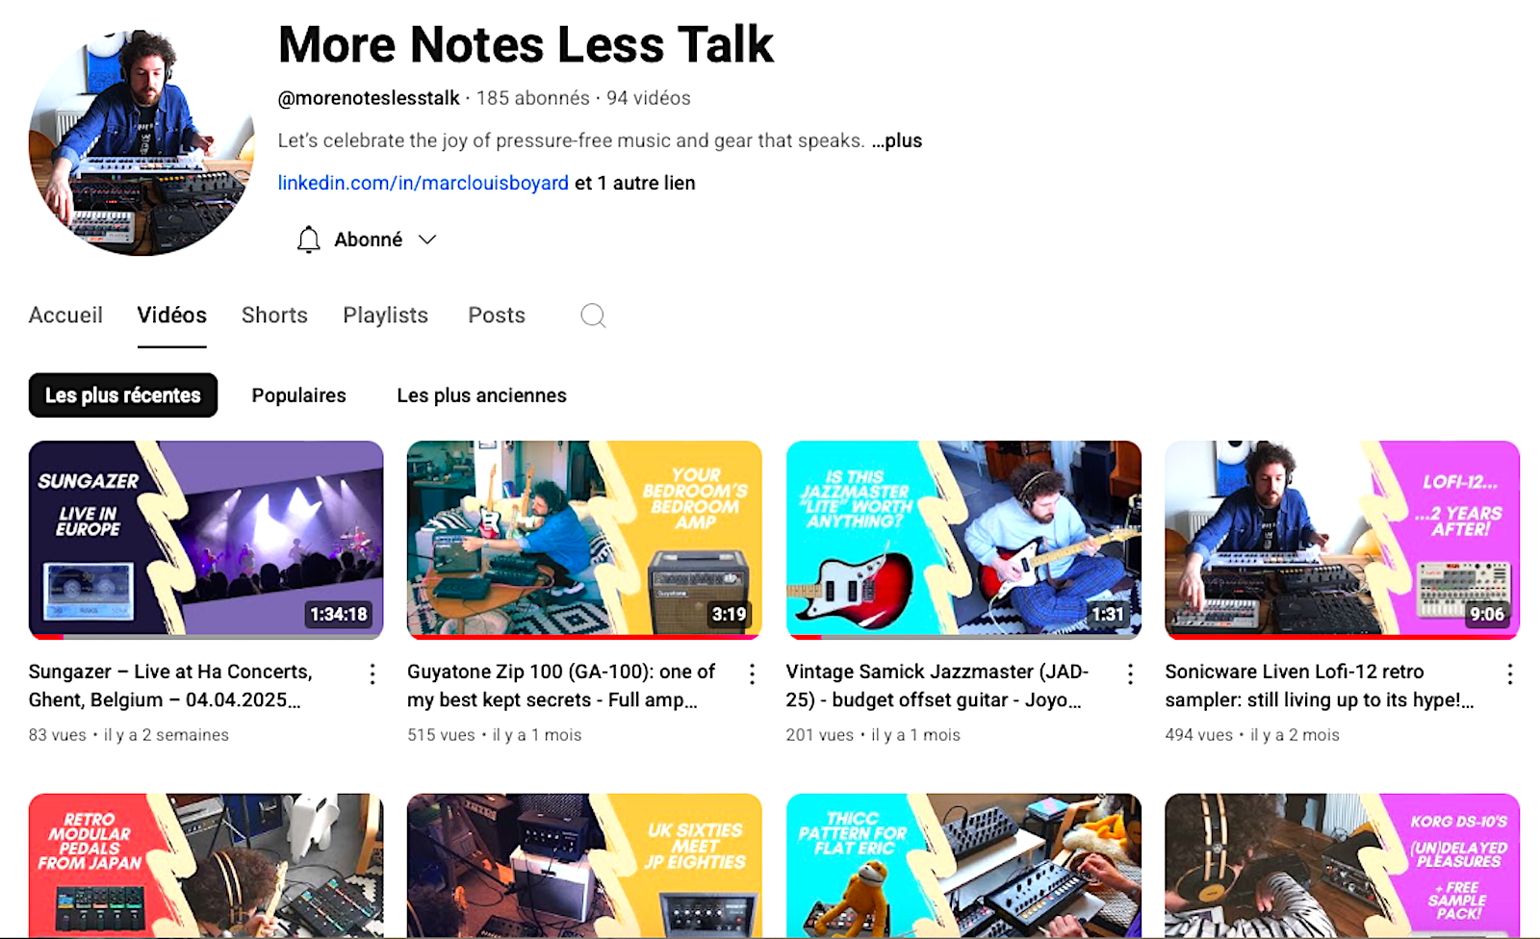Select the Les plus anciennes filter
Image resolution: width=1540 pixels, height=939 pixels.
pos(481,395)
